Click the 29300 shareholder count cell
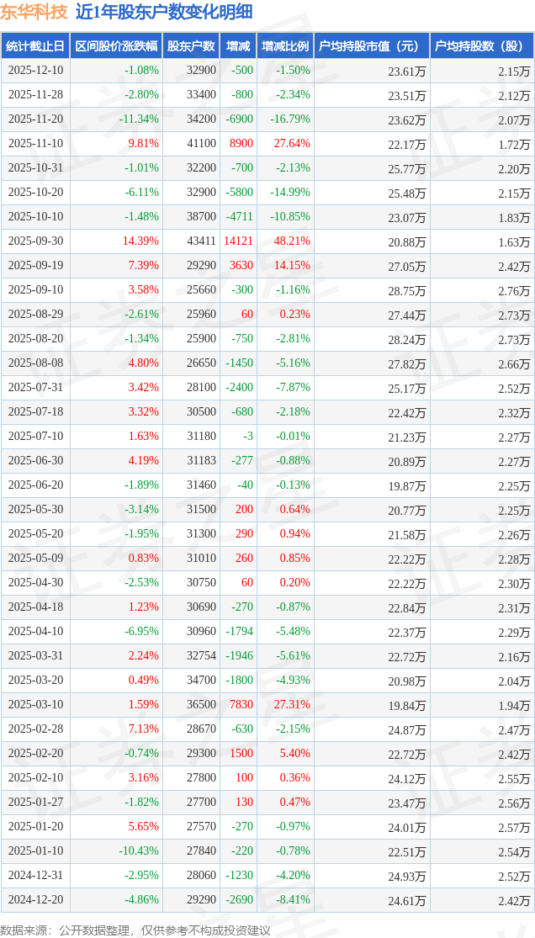The width and height of the screenshot is (535, 938). (191, 754)
